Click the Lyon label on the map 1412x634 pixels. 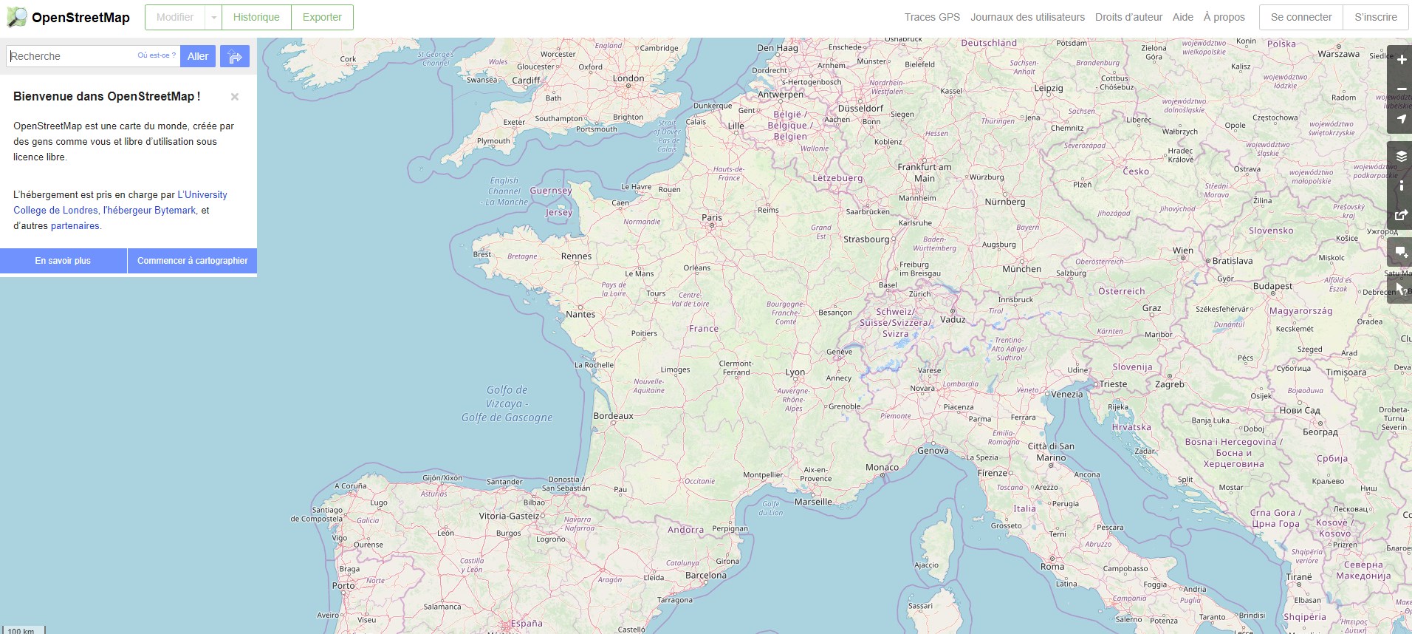click(x=795, y=372)
